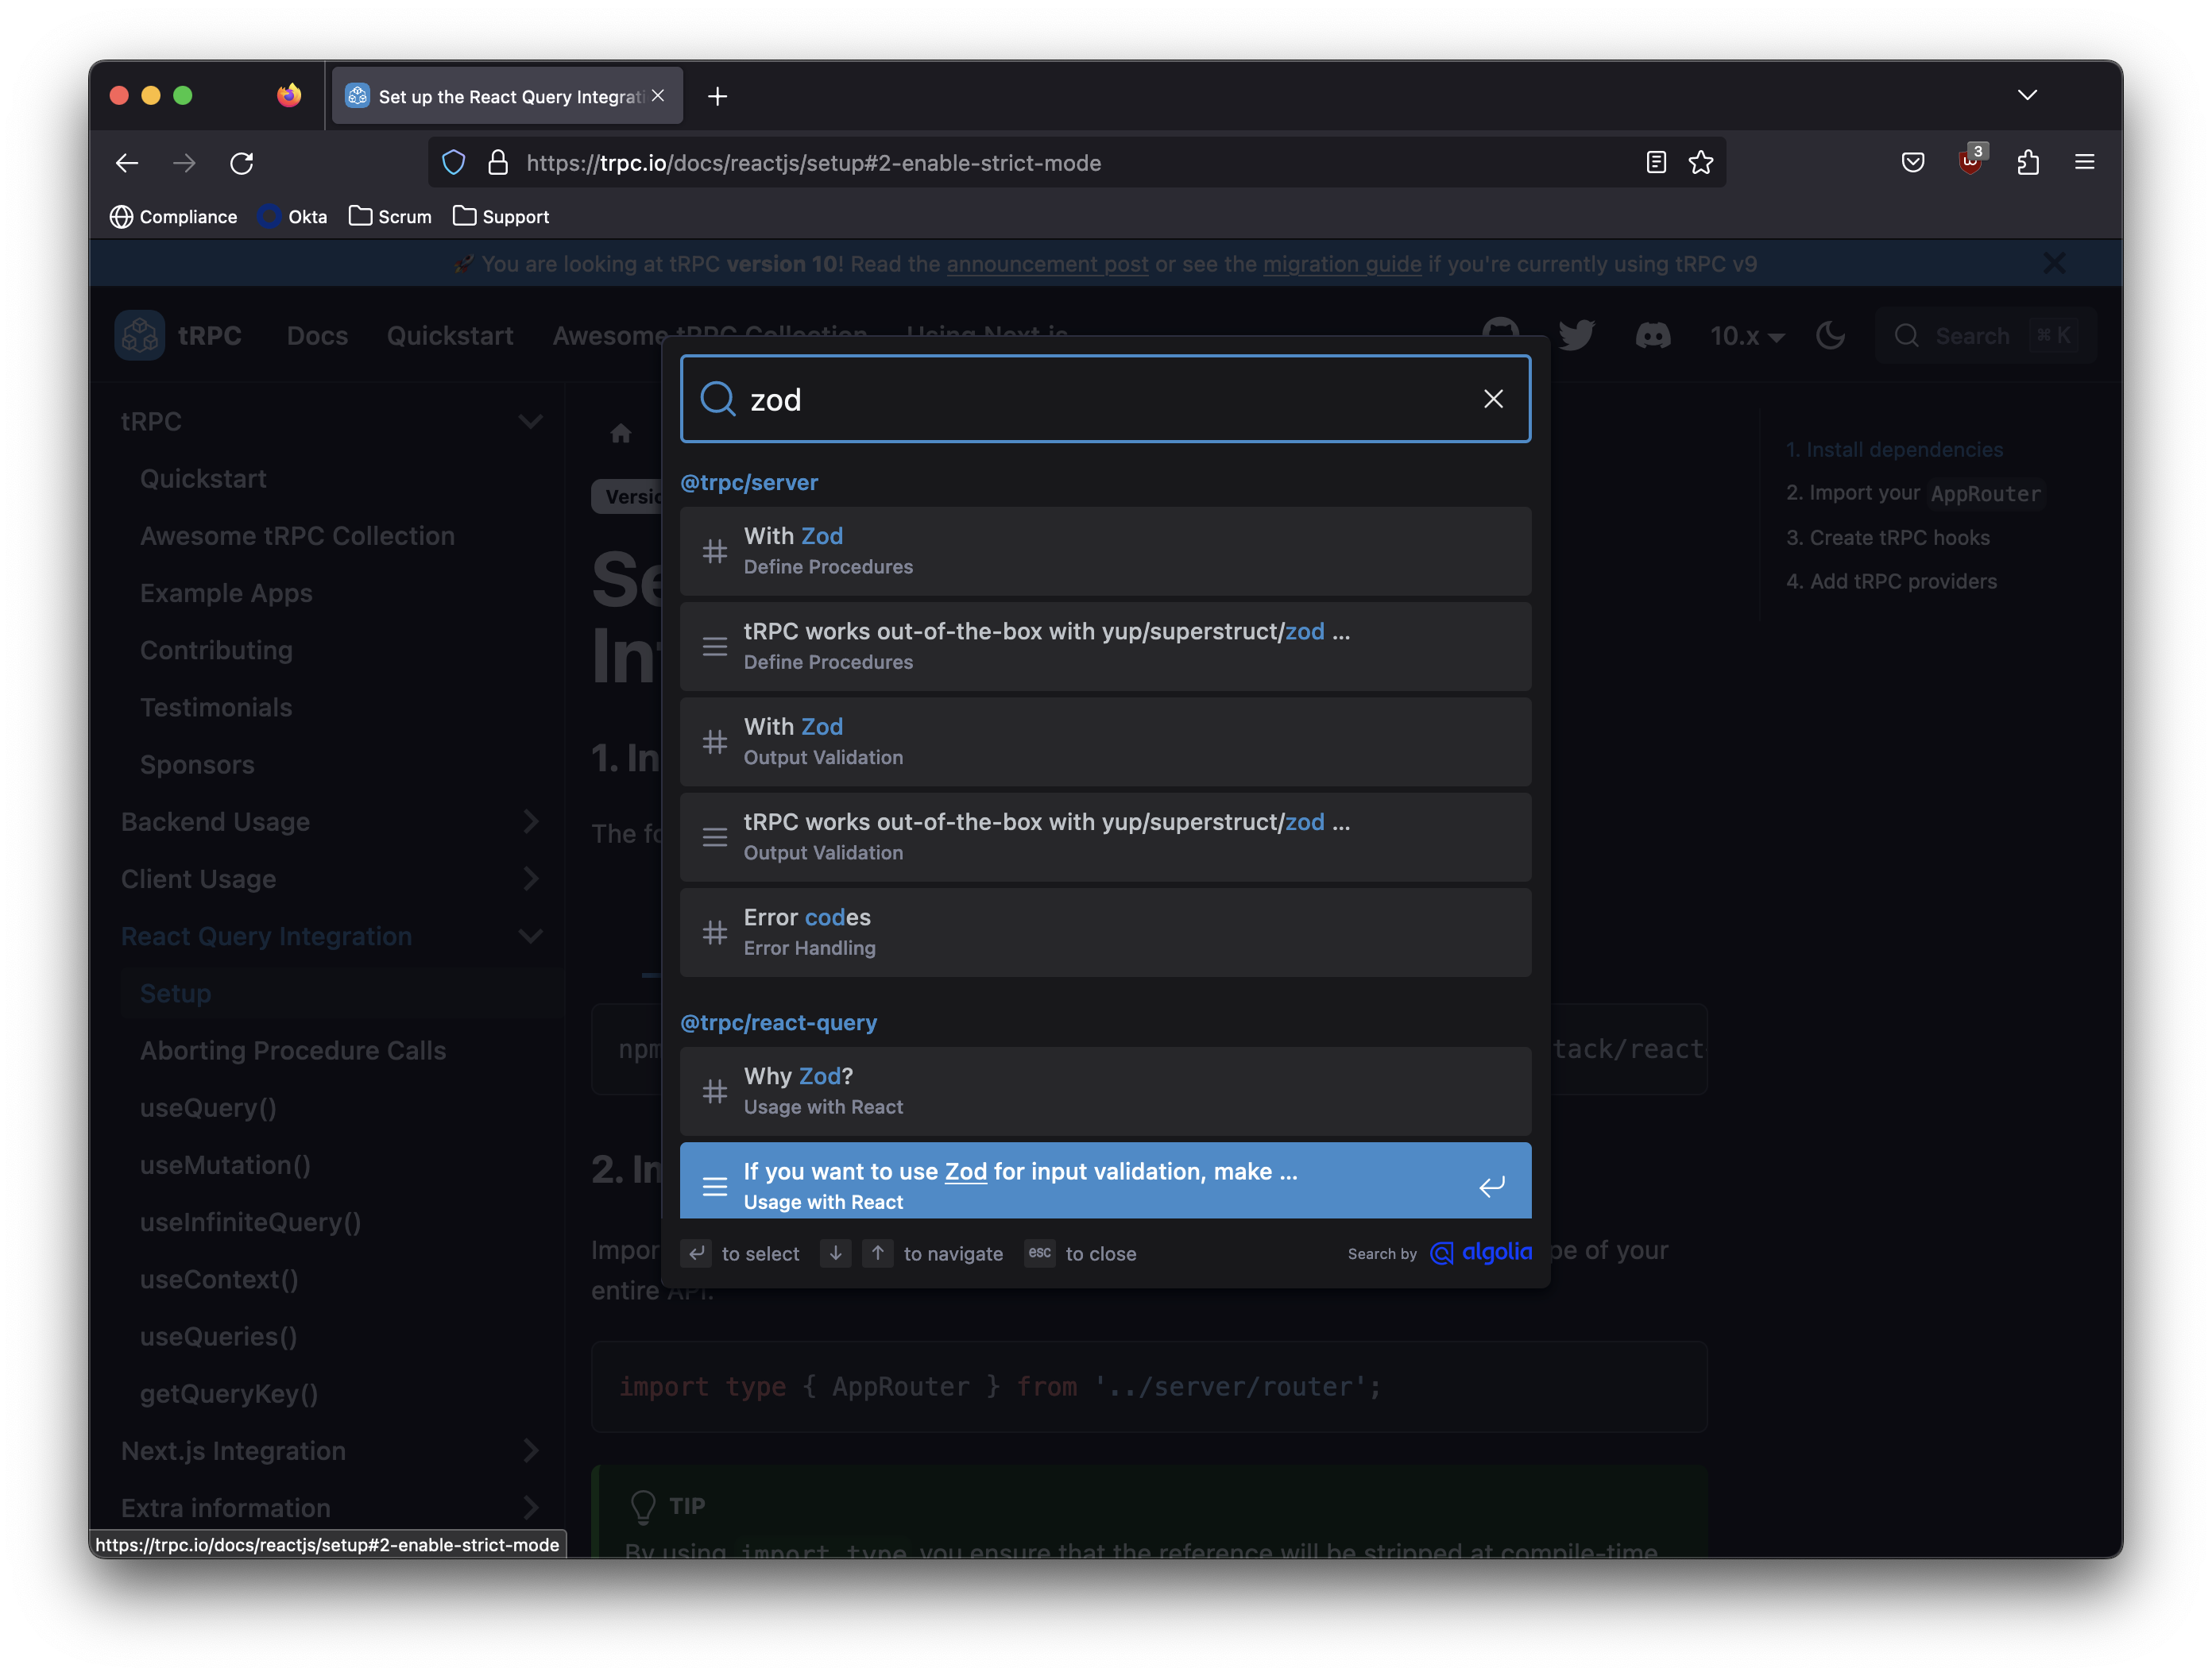Open Firefox's extensions puzzle-piece icon
Screen dimensions: 2212x1676
[2028, 162]
